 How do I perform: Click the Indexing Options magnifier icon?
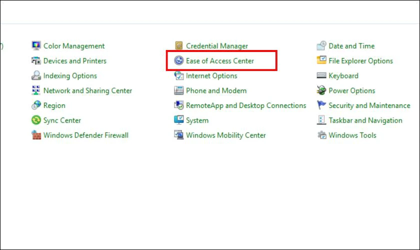pos(36,75)
